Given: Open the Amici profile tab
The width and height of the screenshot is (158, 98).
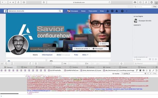Looking at the screenshot, I should point(63,55).
